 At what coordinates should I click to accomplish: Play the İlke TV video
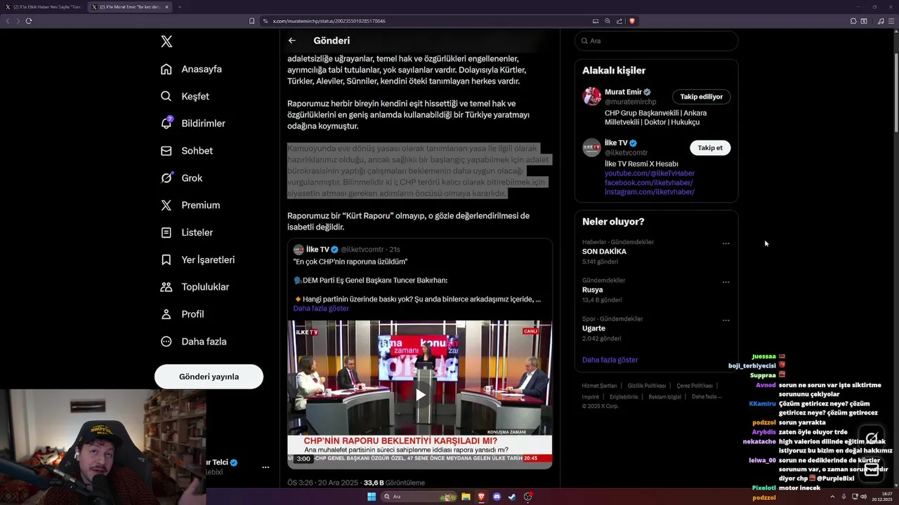[420, 394]
